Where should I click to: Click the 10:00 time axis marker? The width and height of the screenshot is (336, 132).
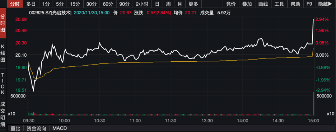click(64, 121)
